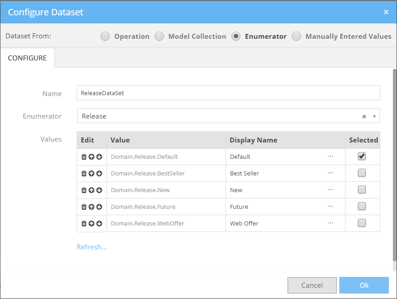Open the ellipsis editor for Default display name
The width and height of the screenshot is (397, 299).
click(330, 156)
